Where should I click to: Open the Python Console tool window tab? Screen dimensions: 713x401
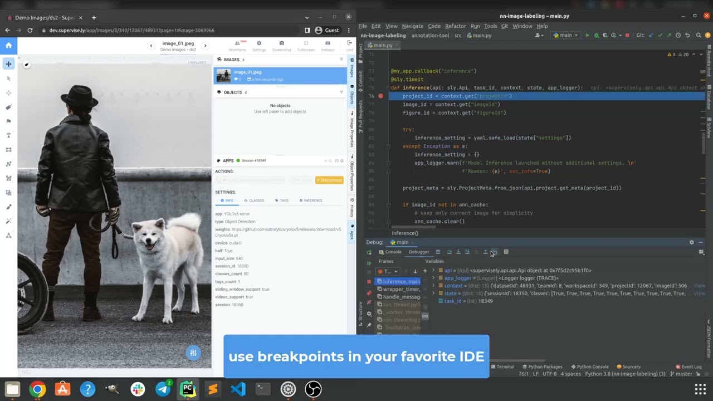(590, 366)
